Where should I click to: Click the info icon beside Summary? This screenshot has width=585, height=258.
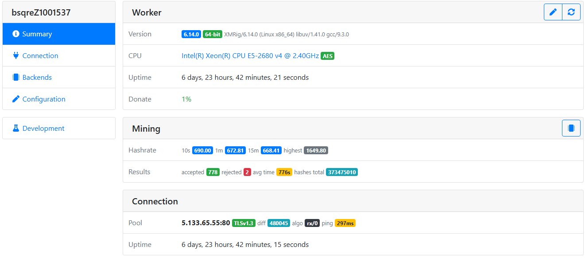[16, 34]
